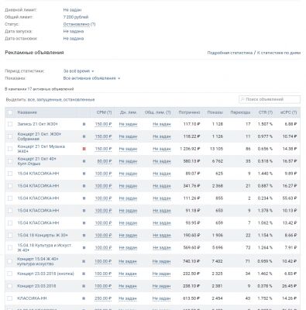Image resolution: width=306 pixels, height=310 pixels.
Task: Open К статистике по дням link
Action: [279, 53]
